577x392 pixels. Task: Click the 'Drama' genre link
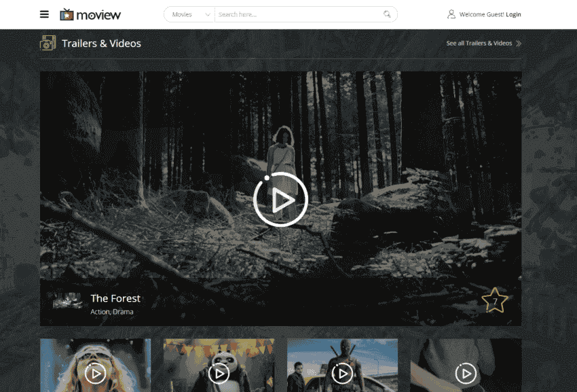point(123,312)
